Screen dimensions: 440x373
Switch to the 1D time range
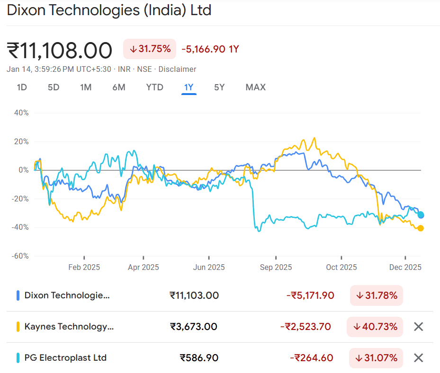[22, 87]
